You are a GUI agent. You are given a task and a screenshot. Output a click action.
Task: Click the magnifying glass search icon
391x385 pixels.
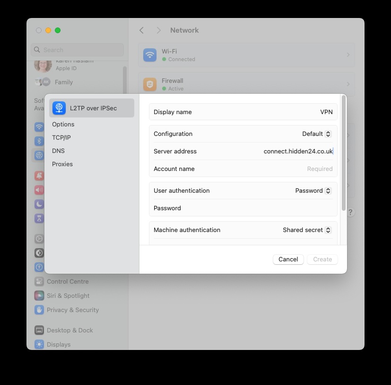[x=37, y=50]
